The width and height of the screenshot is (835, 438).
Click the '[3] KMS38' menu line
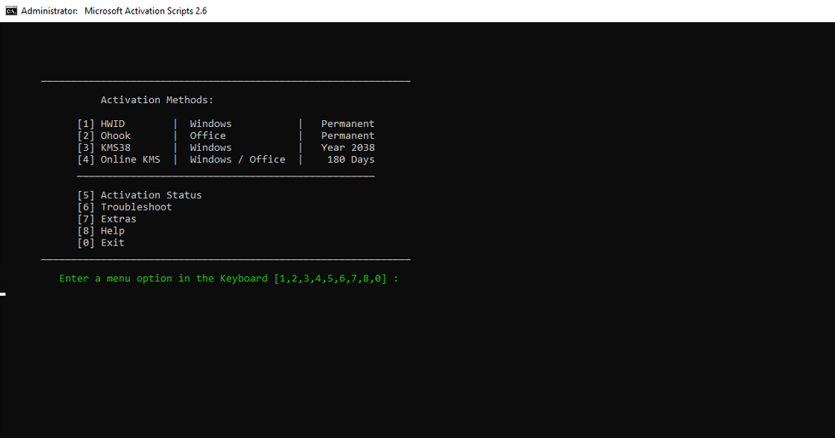pos(104,147)
